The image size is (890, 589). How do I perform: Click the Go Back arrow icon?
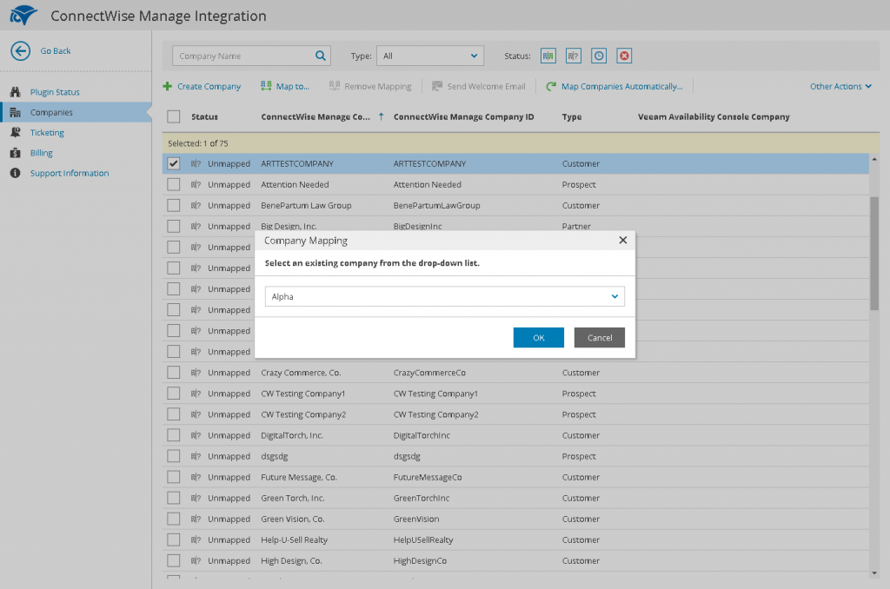21,51
